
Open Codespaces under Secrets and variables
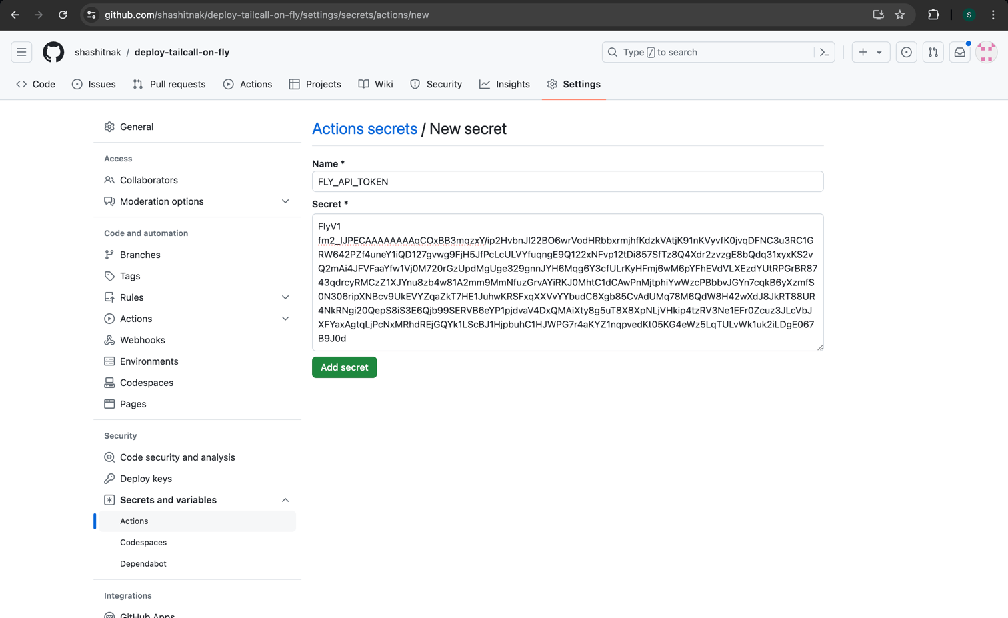click(143, 543)
